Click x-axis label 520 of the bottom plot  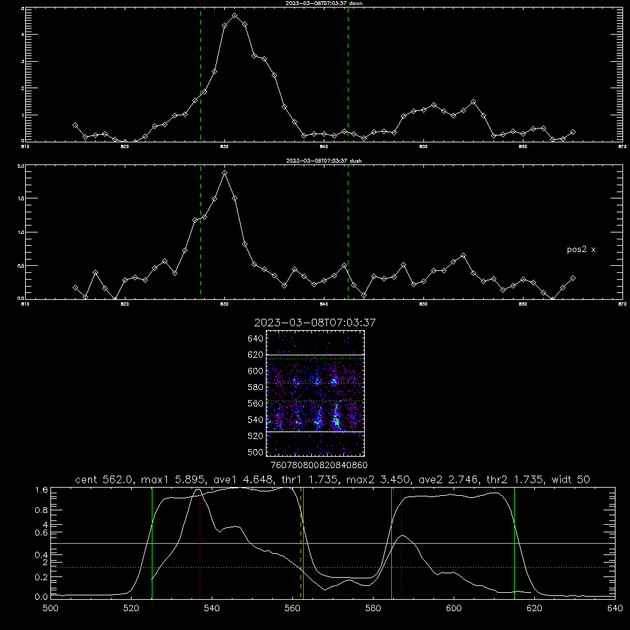pyautogui.click(x=131, y=609)
